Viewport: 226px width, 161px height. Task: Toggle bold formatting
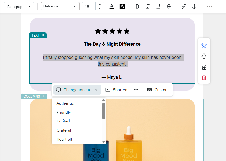pos(137,6)
